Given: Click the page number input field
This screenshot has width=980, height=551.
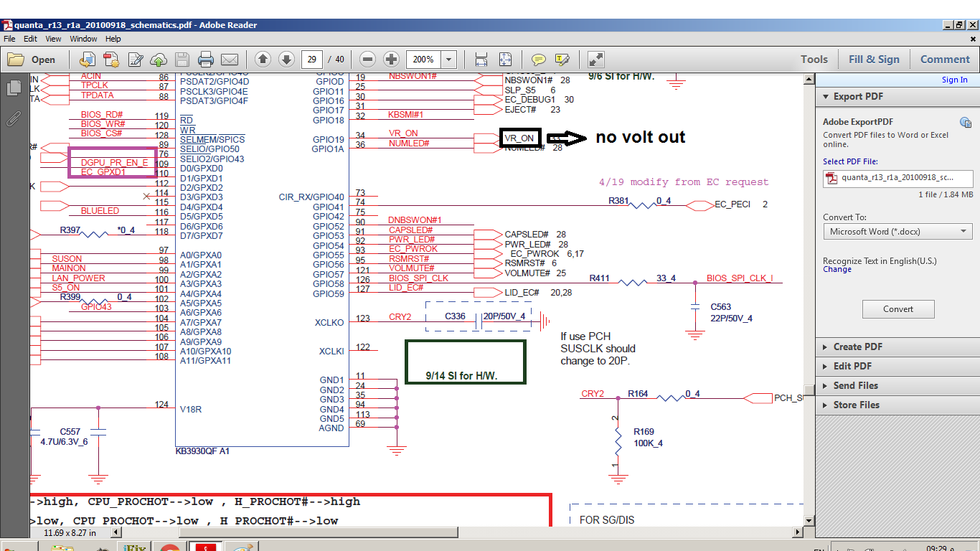Looking at the screenshot, I should pyautogui.click(x=311, y=60).
